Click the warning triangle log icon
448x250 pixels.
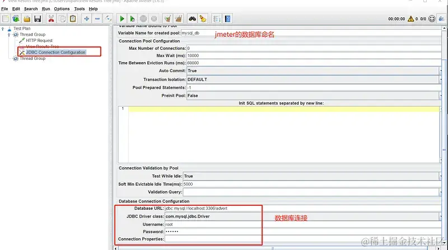click(411, 19)
